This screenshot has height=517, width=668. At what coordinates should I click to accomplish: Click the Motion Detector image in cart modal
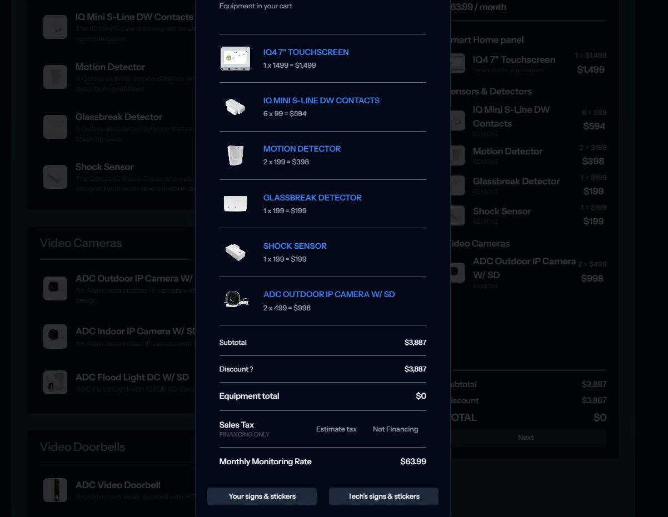(236, 155)
